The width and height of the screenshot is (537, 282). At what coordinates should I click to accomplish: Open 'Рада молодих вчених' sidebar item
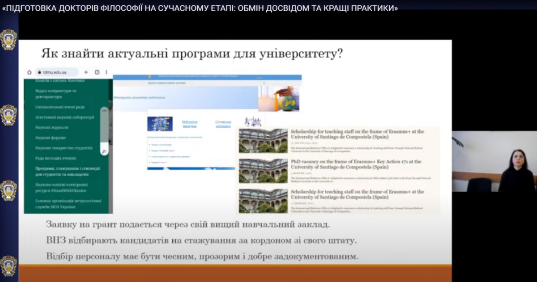pyautogui.click(x=55, y=158)
